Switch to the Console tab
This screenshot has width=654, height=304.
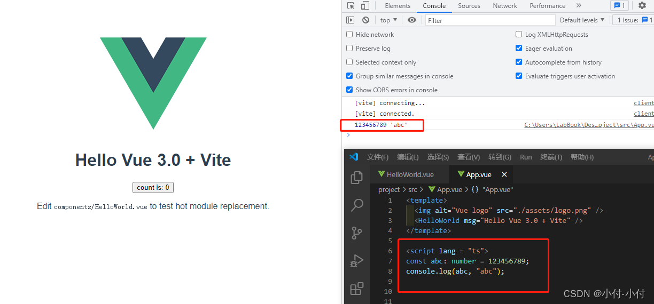pos(434,6)
